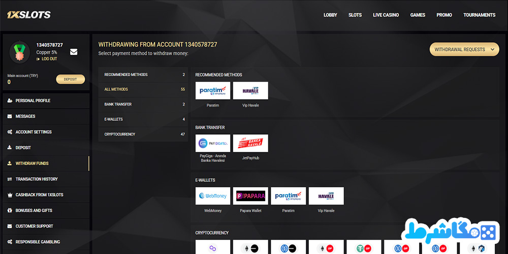
Task: Click the Withdraw Funds upload icon
Action: pos(10,163)
